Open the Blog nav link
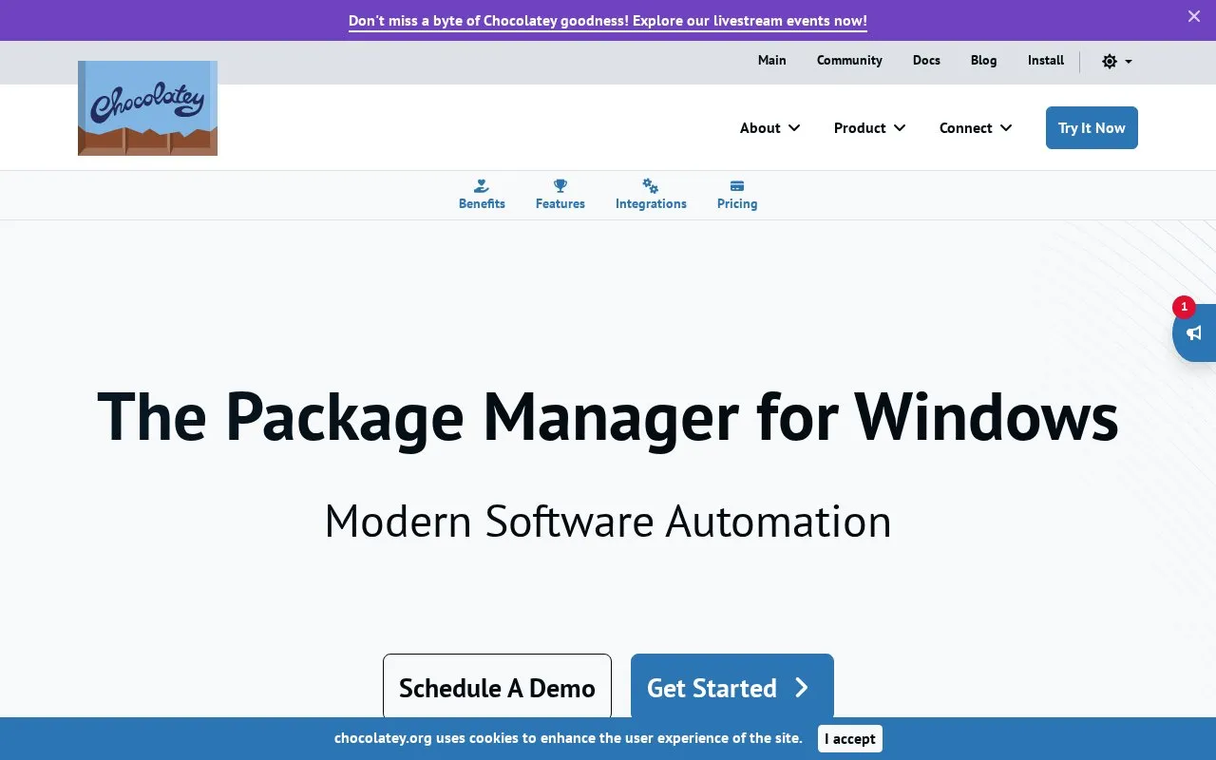 984,60
